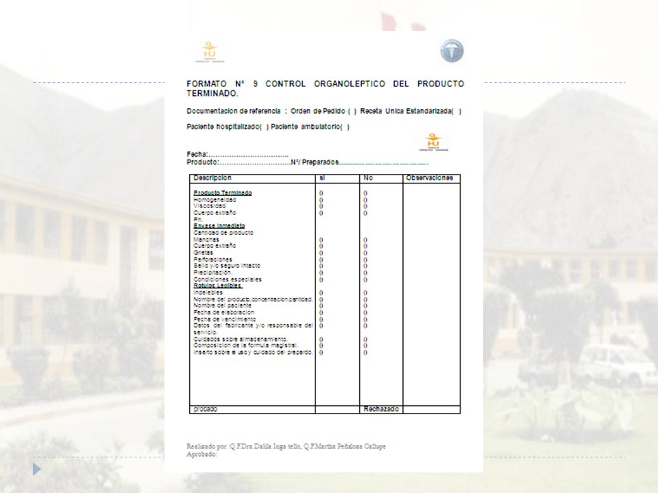Click the 'Fecha de elaboracion' row label
Image resolution: width=658 pixels, height=493 pixels.
coord(223,312)
